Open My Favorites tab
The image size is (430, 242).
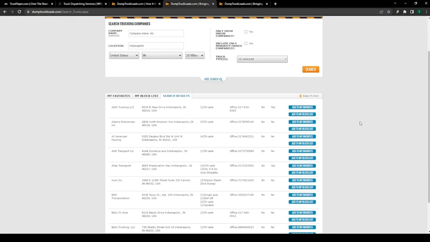(119, 96)
